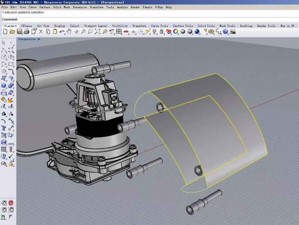Image resolution: width=299 pixels, height=225 pixels.
Task: Click the Explode tool icon
Action: click(11, 100)
